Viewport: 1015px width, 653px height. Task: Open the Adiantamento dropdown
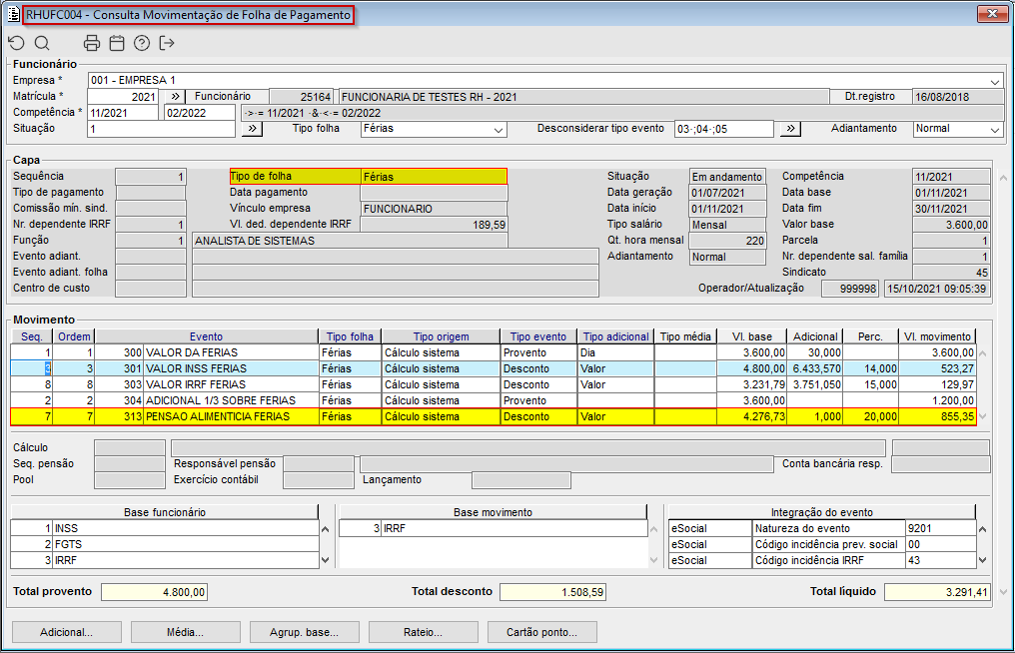pyautogui.click(x=995, y=129)
